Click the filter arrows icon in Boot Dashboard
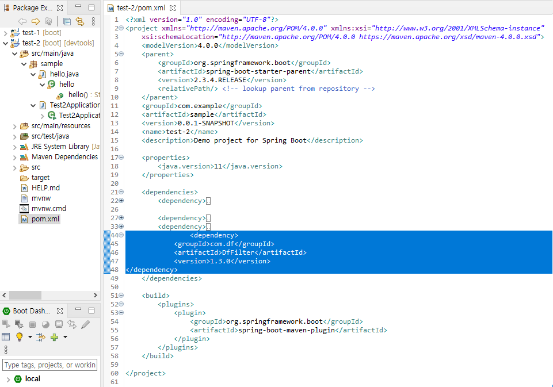This screenshot has height=387, width=553. [x=41, y=337]
